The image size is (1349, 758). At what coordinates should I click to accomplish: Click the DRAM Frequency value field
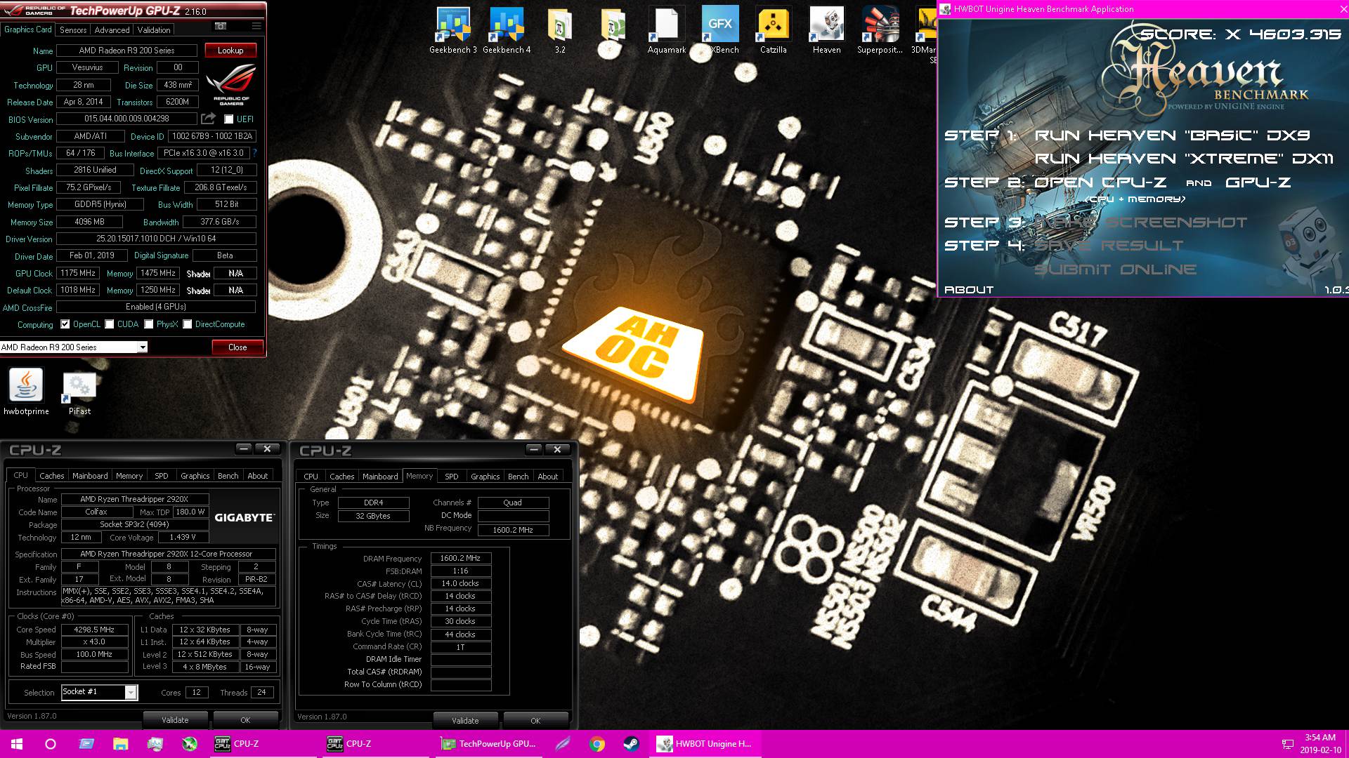point(460,559)
